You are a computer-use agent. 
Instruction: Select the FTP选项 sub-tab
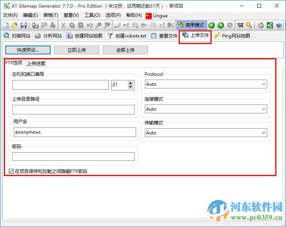(14, 63)
